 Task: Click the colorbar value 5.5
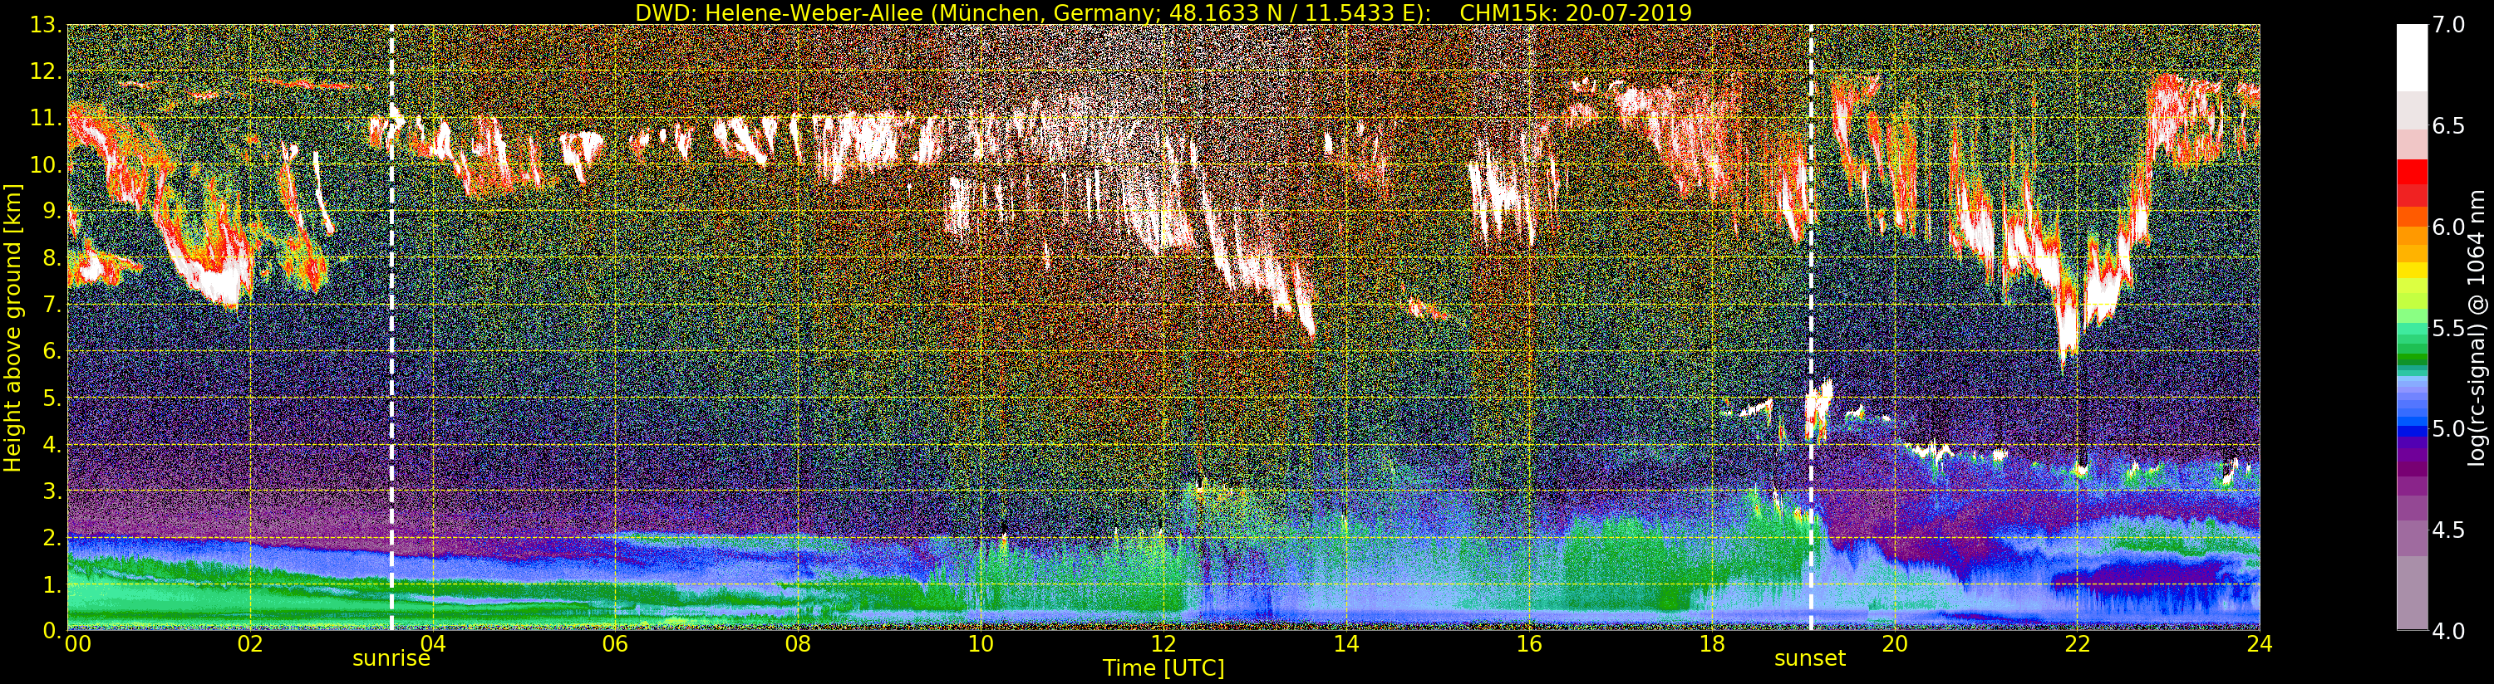[2448, 328]
